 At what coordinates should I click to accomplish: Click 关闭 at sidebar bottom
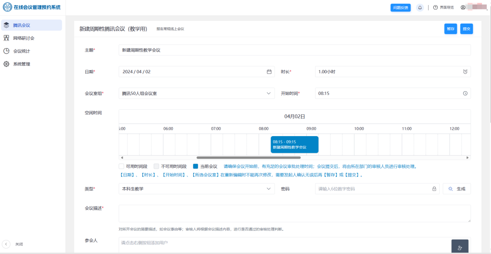(19, 244)
